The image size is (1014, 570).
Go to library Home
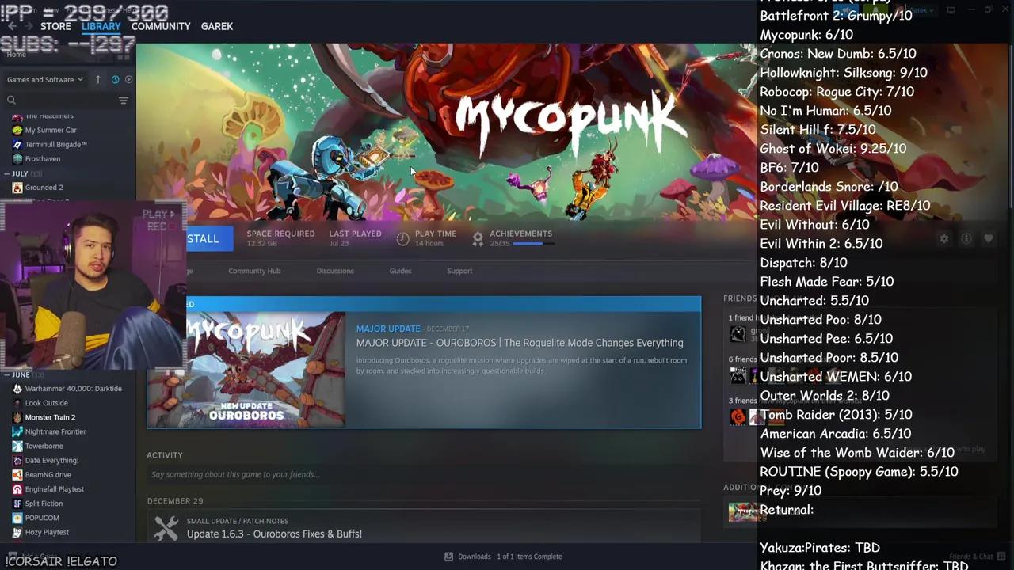[17, 55]
